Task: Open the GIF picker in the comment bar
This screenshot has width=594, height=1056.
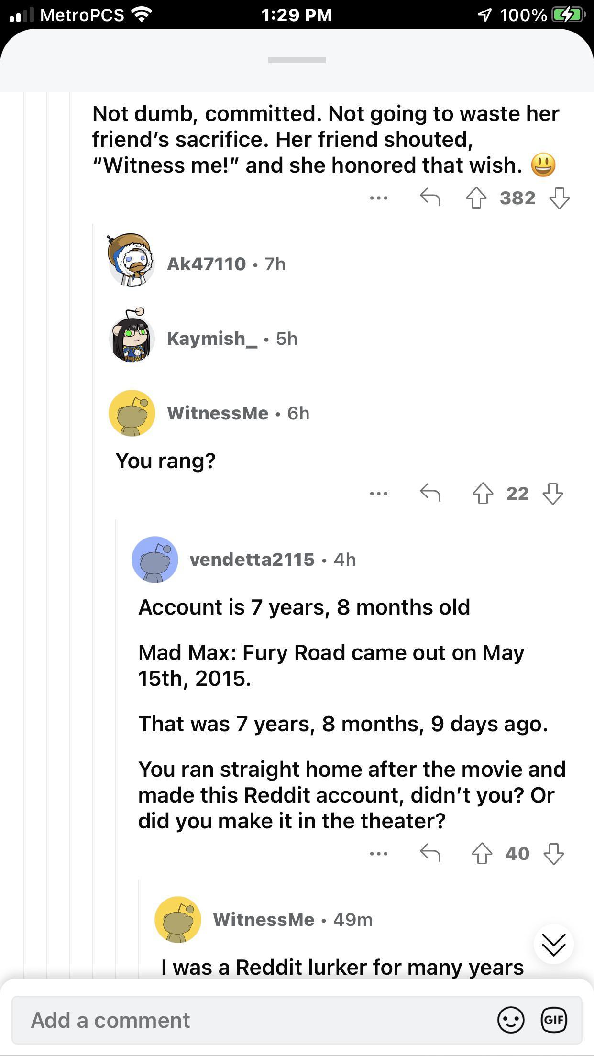Action: coord(554,1020)
